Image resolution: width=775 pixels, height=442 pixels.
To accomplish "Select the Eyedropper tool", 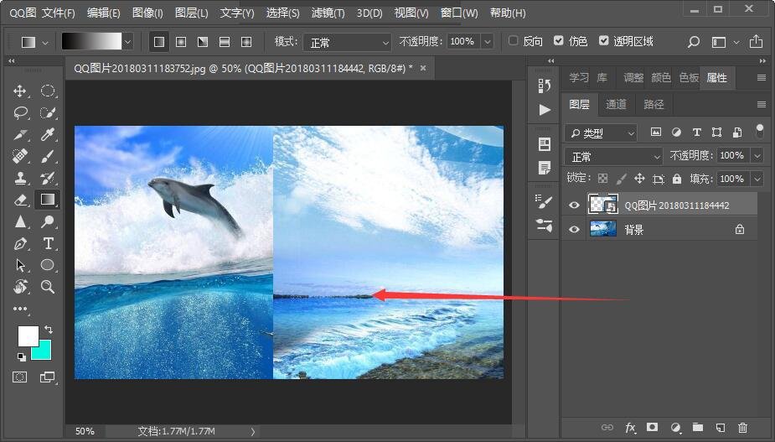I will coord(48,135).
